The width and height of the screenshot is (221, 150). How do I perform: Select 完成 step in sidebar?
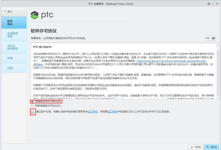pos(14,68)
